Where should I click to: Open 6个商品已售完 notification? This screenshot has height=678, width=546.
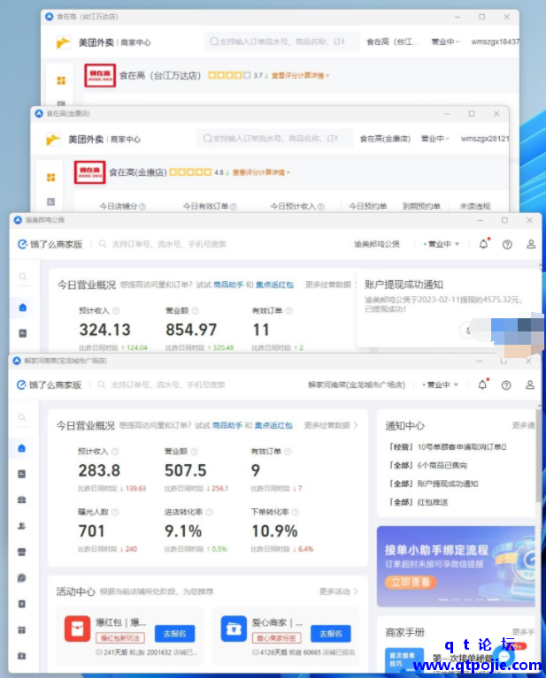coord(427,465)
